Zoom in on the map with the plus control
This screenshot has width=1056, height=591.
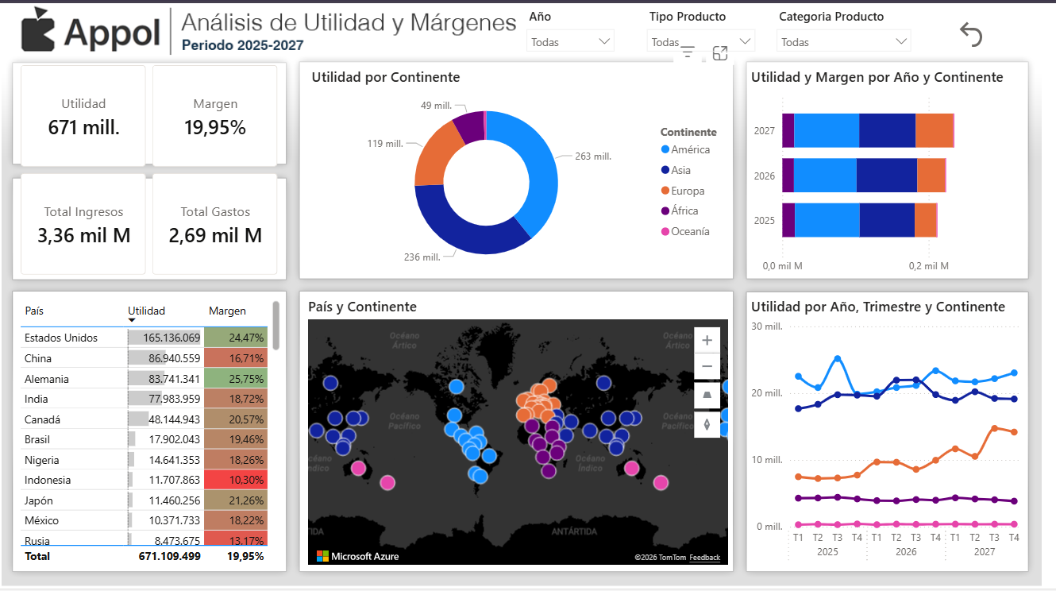[707, 339]
